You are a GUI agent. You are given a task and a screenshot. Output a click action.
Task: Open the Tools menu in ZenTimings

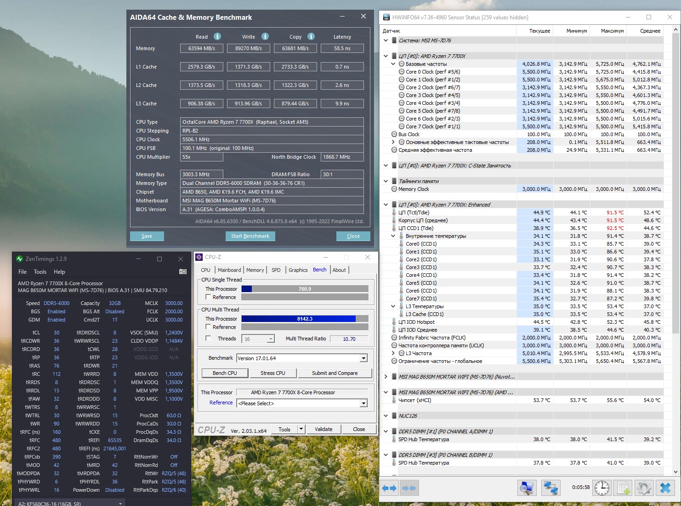pos(40,272)
